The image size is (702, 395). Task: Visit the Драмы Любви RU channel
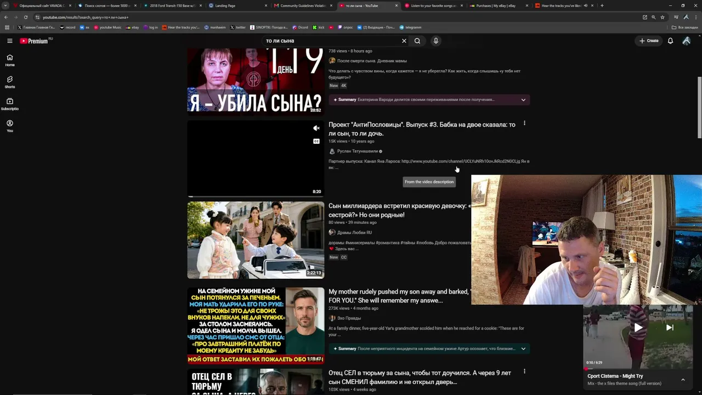click(x=354, y=233)
